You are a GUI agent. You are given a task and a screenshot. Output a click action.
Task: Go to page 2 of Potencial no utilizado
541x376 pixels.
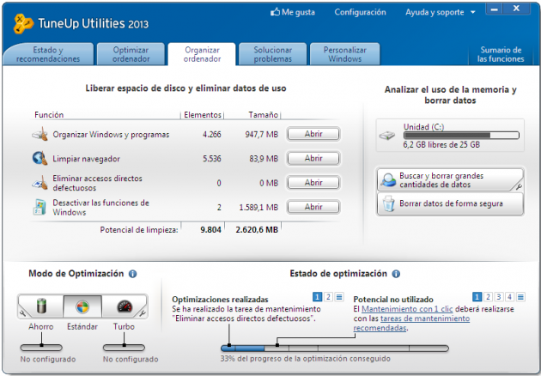(x=488, y=297)
